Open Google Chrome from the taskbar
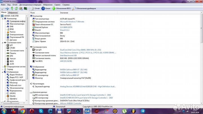 point(22,111)
